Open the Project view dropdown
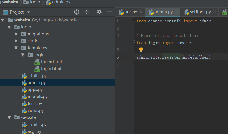The height and width of the screenshot is (134, 228). tap(29, 12)
